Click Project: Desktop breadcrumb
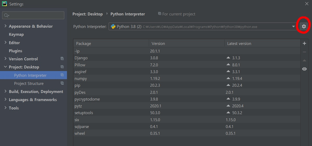 click(88, 14)
